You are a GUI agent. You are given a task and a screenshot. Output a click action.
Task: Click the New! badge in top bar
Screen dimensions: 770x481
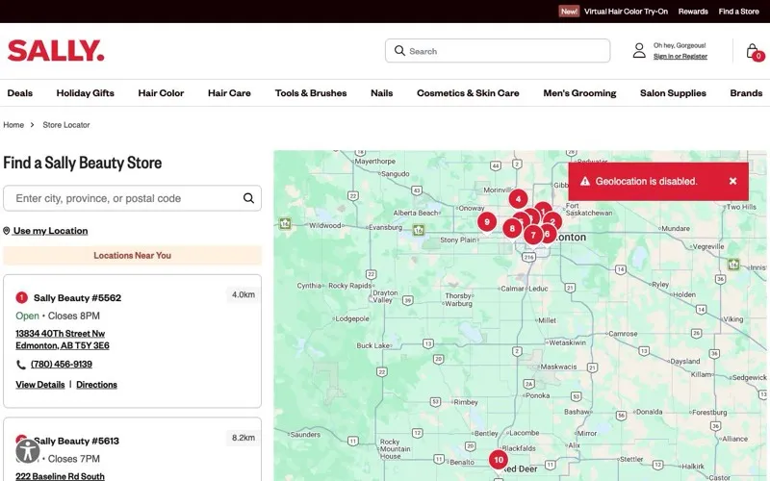(569, 12)
